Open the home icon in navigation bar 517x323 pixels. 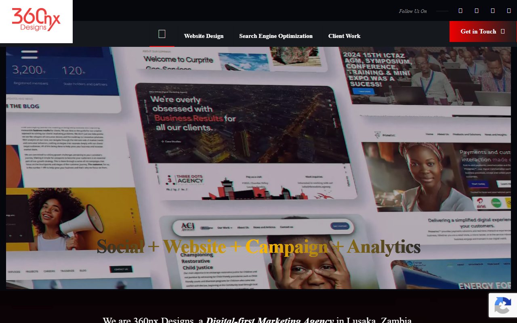point(162,34)
